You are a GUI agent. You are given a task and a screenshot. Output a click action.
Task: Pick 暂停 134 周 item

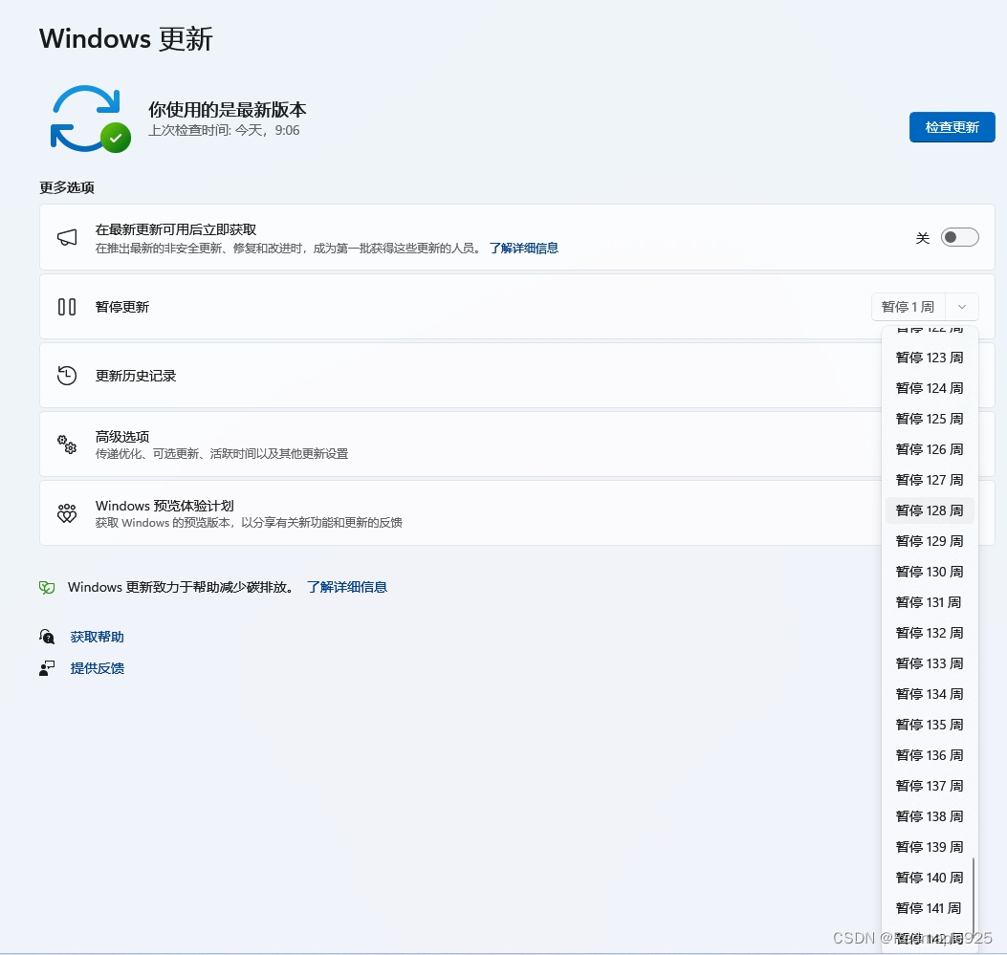point(930,694)
